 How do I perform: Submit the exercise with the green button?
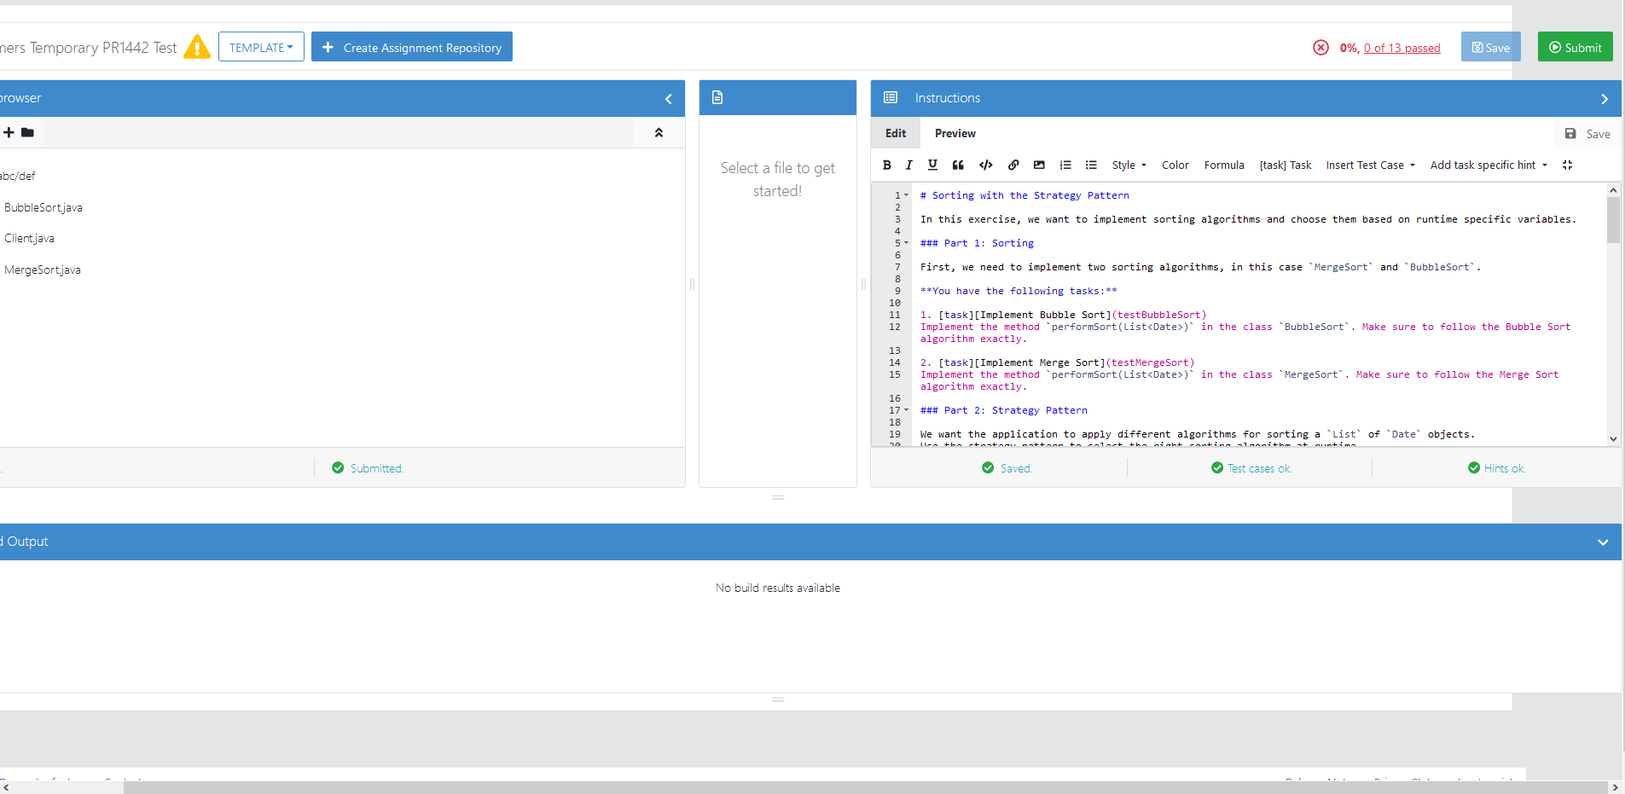(x=1576, y=47)
